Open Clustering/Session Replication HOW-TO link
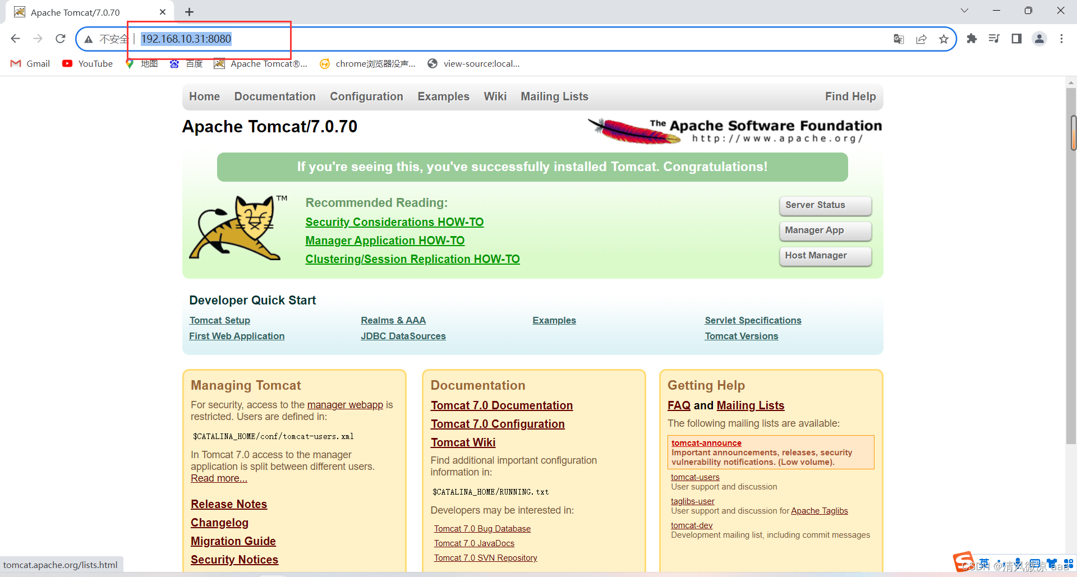 tap(412, 259)
